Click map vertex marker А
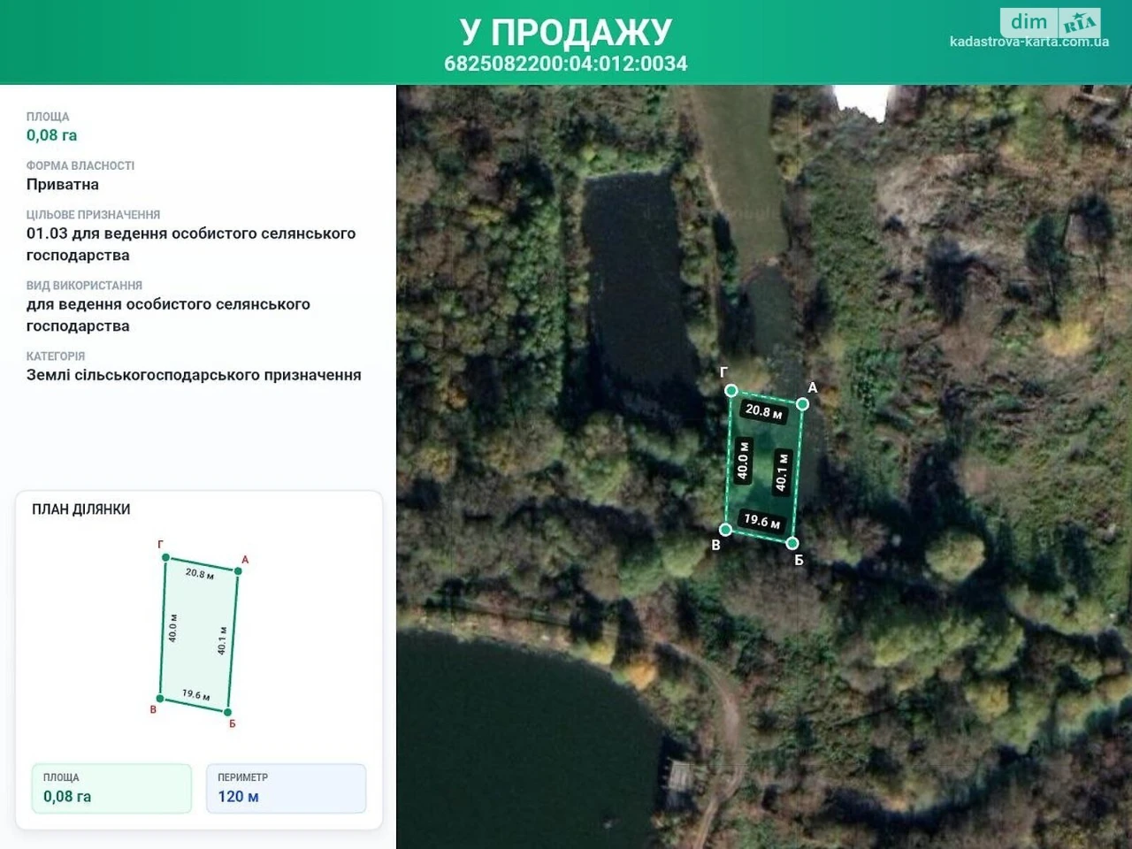This screenshot has width=1132, height=849. (x=802, y=404)
